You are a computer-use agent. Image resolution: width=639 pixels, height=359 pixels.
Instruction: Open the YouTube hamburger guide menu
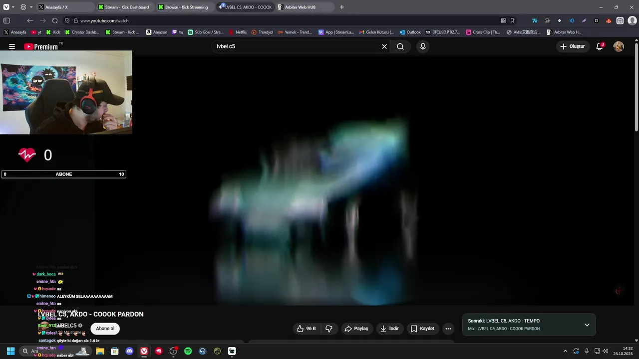click(12, 46)
